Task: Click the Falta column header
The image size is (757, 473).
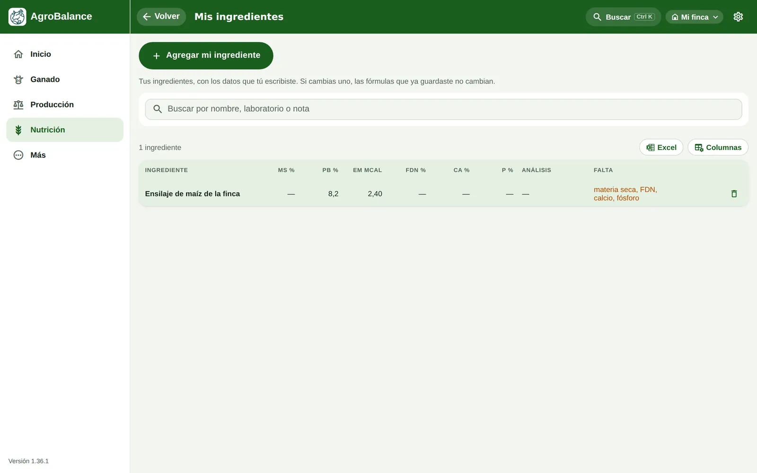Action: click(x=603, y=170)
